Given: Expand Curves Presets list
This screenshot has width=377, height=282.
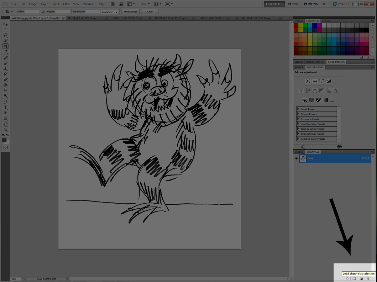Looking at the screenshot, I should pos(298,114).
